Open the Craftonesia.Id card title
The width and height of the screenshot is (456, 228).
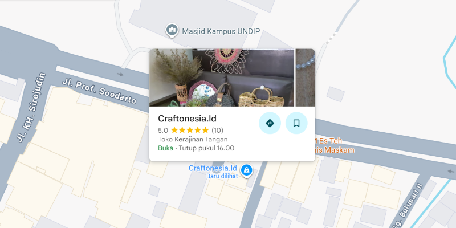188,119
